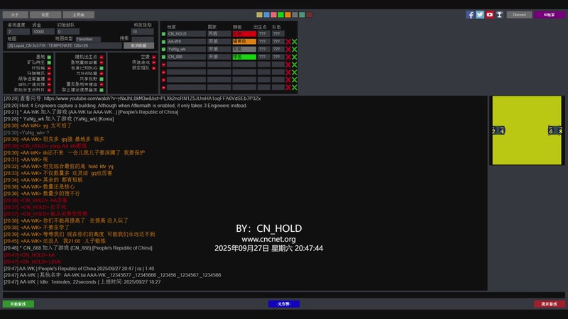Toggle green status box beside YaNg_wk
This screenshot has width=568, height=319.
[163, 49]
